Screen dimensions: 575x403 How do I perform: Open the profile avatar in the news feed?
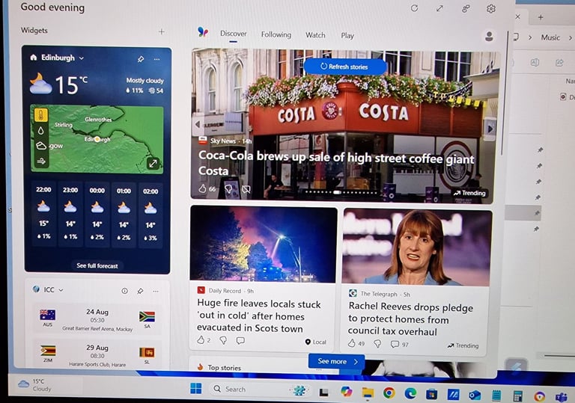pos(489,37)
